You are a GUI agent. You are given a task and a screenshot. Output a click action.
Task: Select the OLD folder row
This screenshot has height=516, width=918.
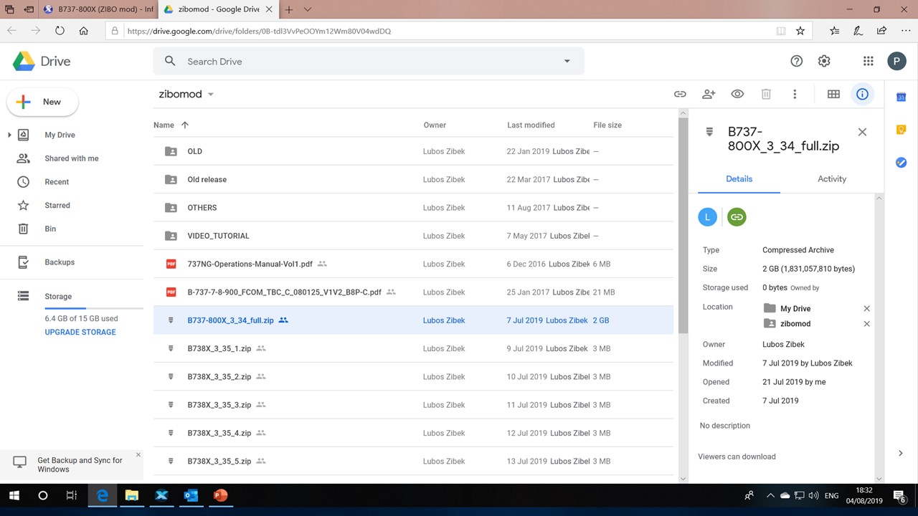(x=413, y=151)
